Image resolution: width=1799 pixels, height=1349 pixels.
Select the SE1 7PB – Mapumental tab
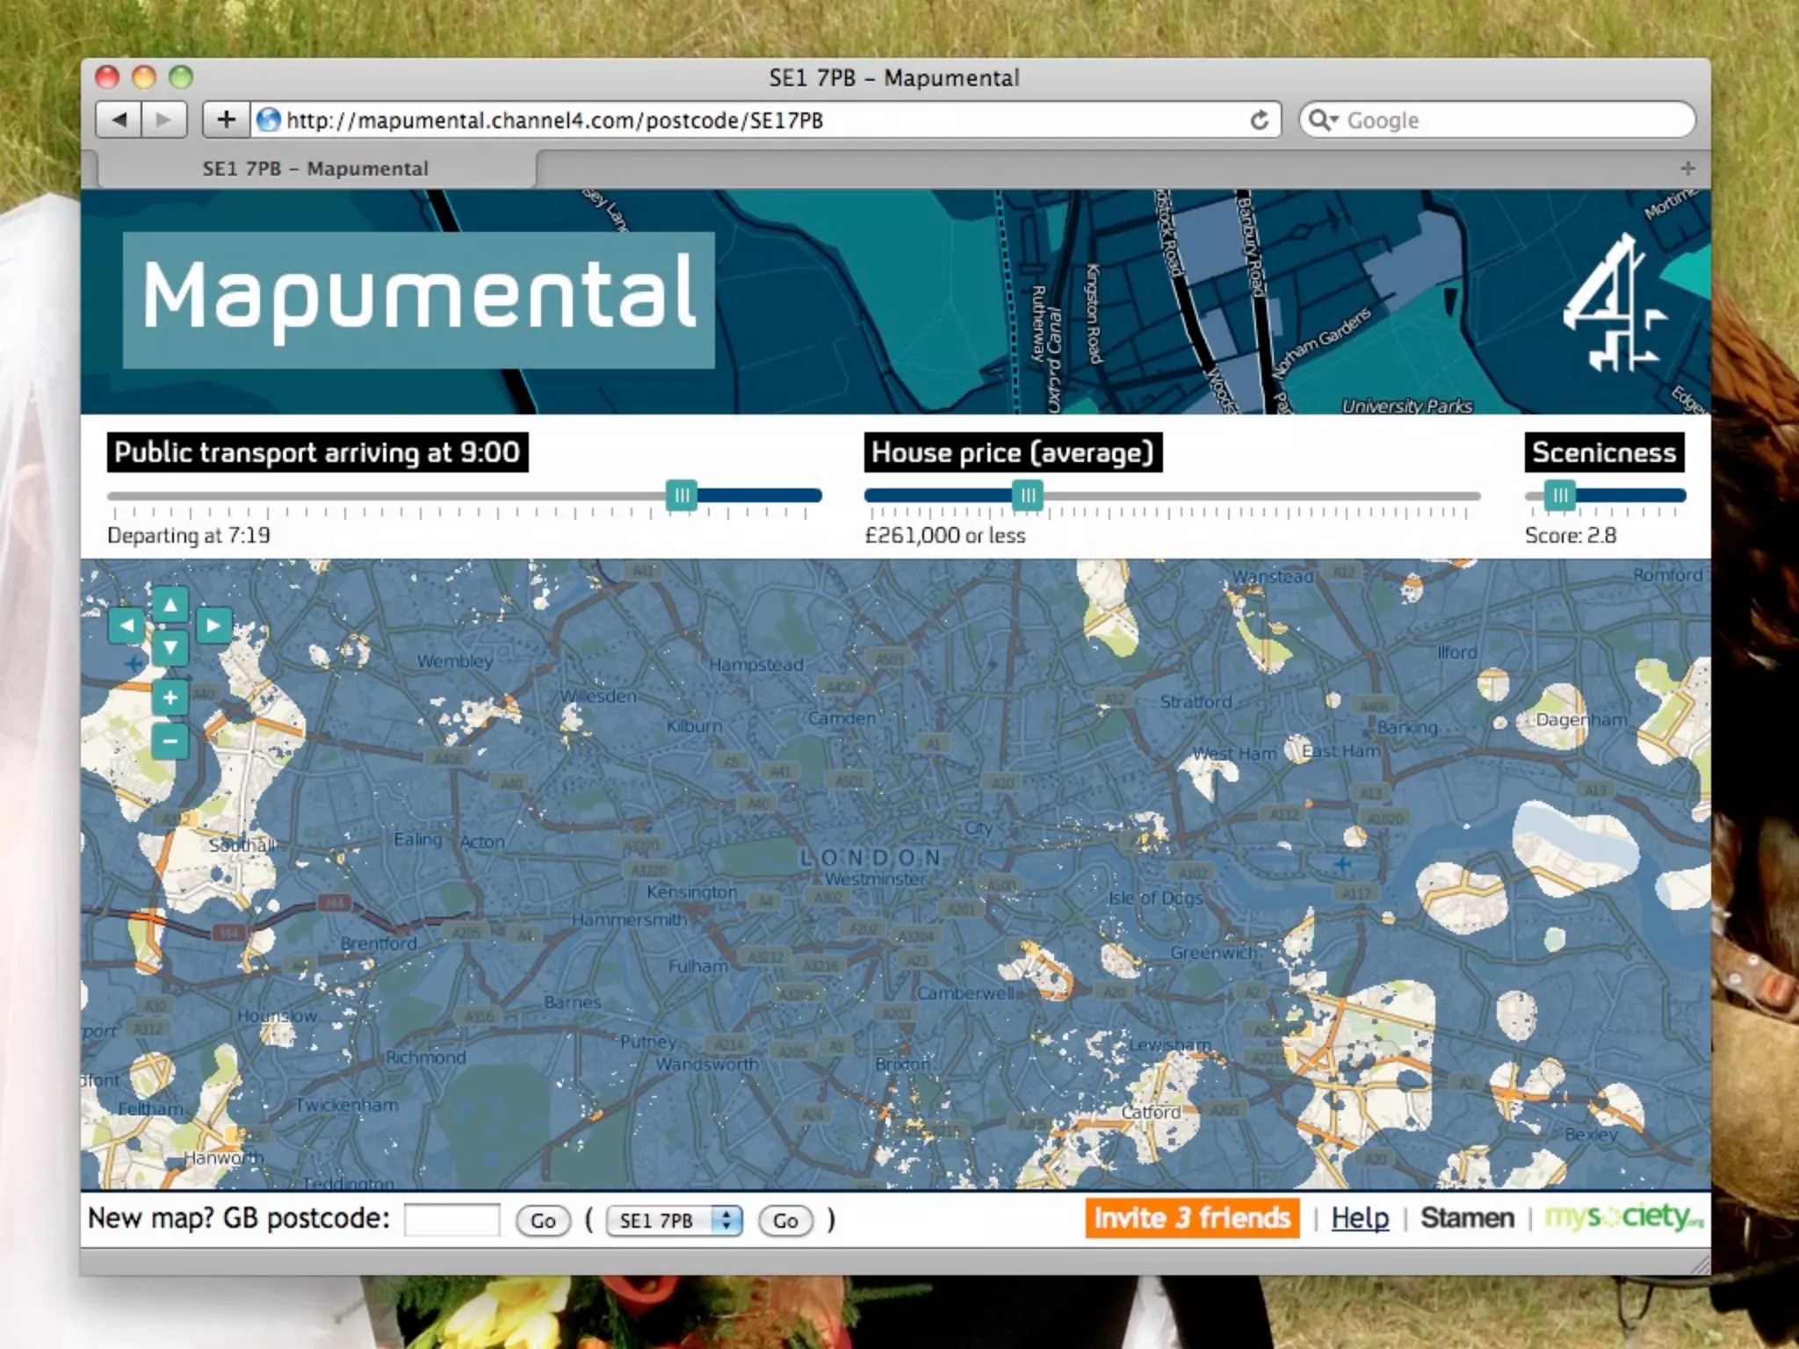click(x=316, y=169)
